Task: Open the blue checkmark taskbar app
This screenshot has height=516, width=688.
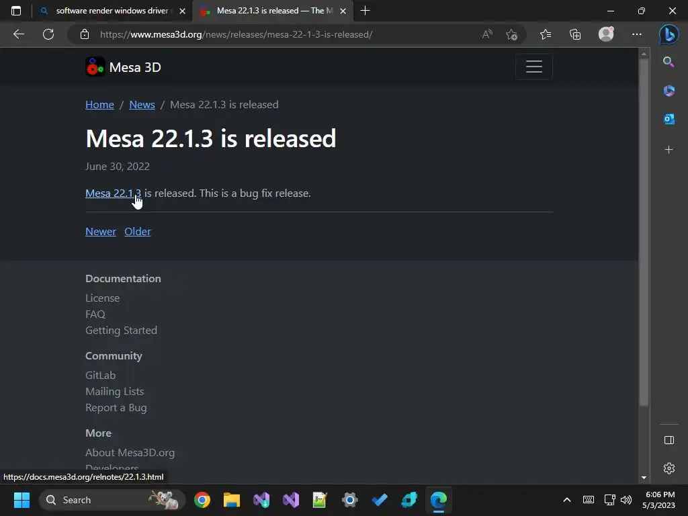Action: point(380,500)
